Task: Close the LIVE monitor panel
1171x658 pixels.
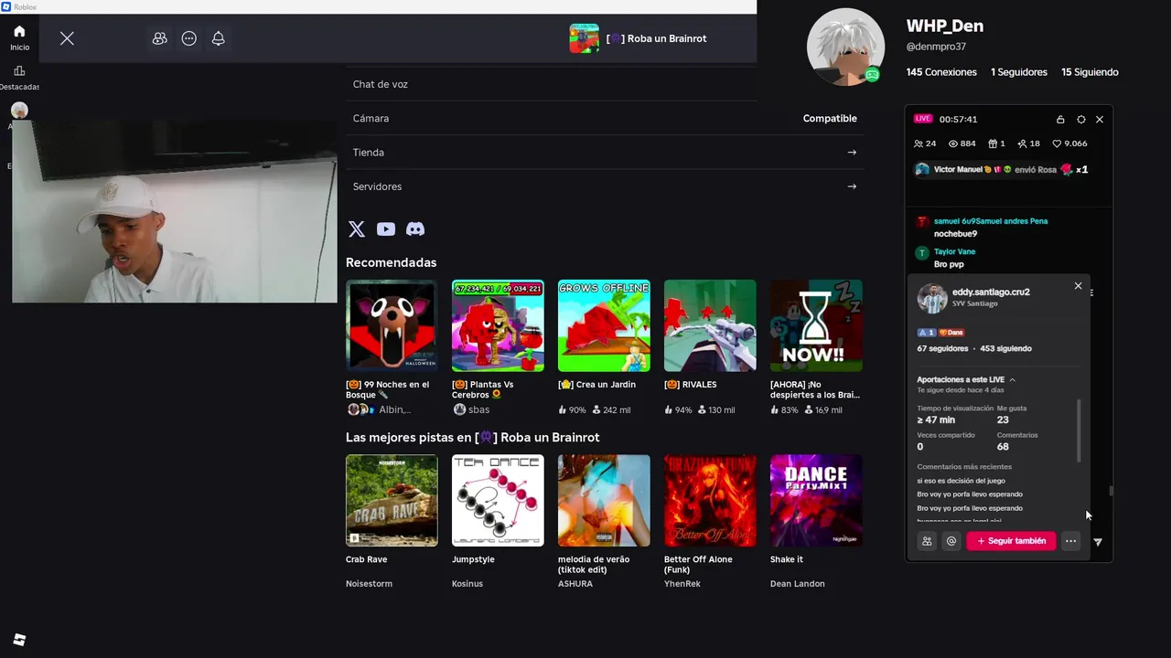Action: (x=1100, y=120)
